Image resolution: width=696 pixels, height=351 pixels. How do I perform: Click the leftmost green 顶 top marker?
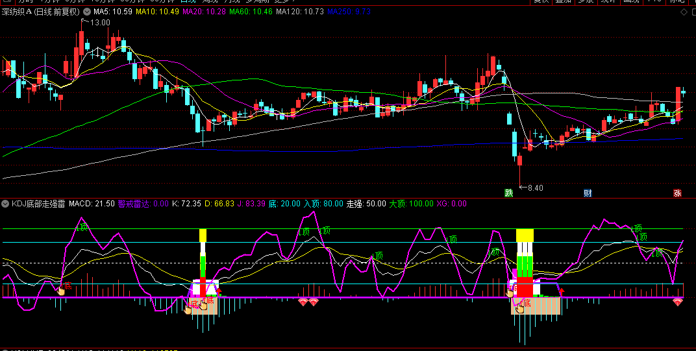pos(82,227)
